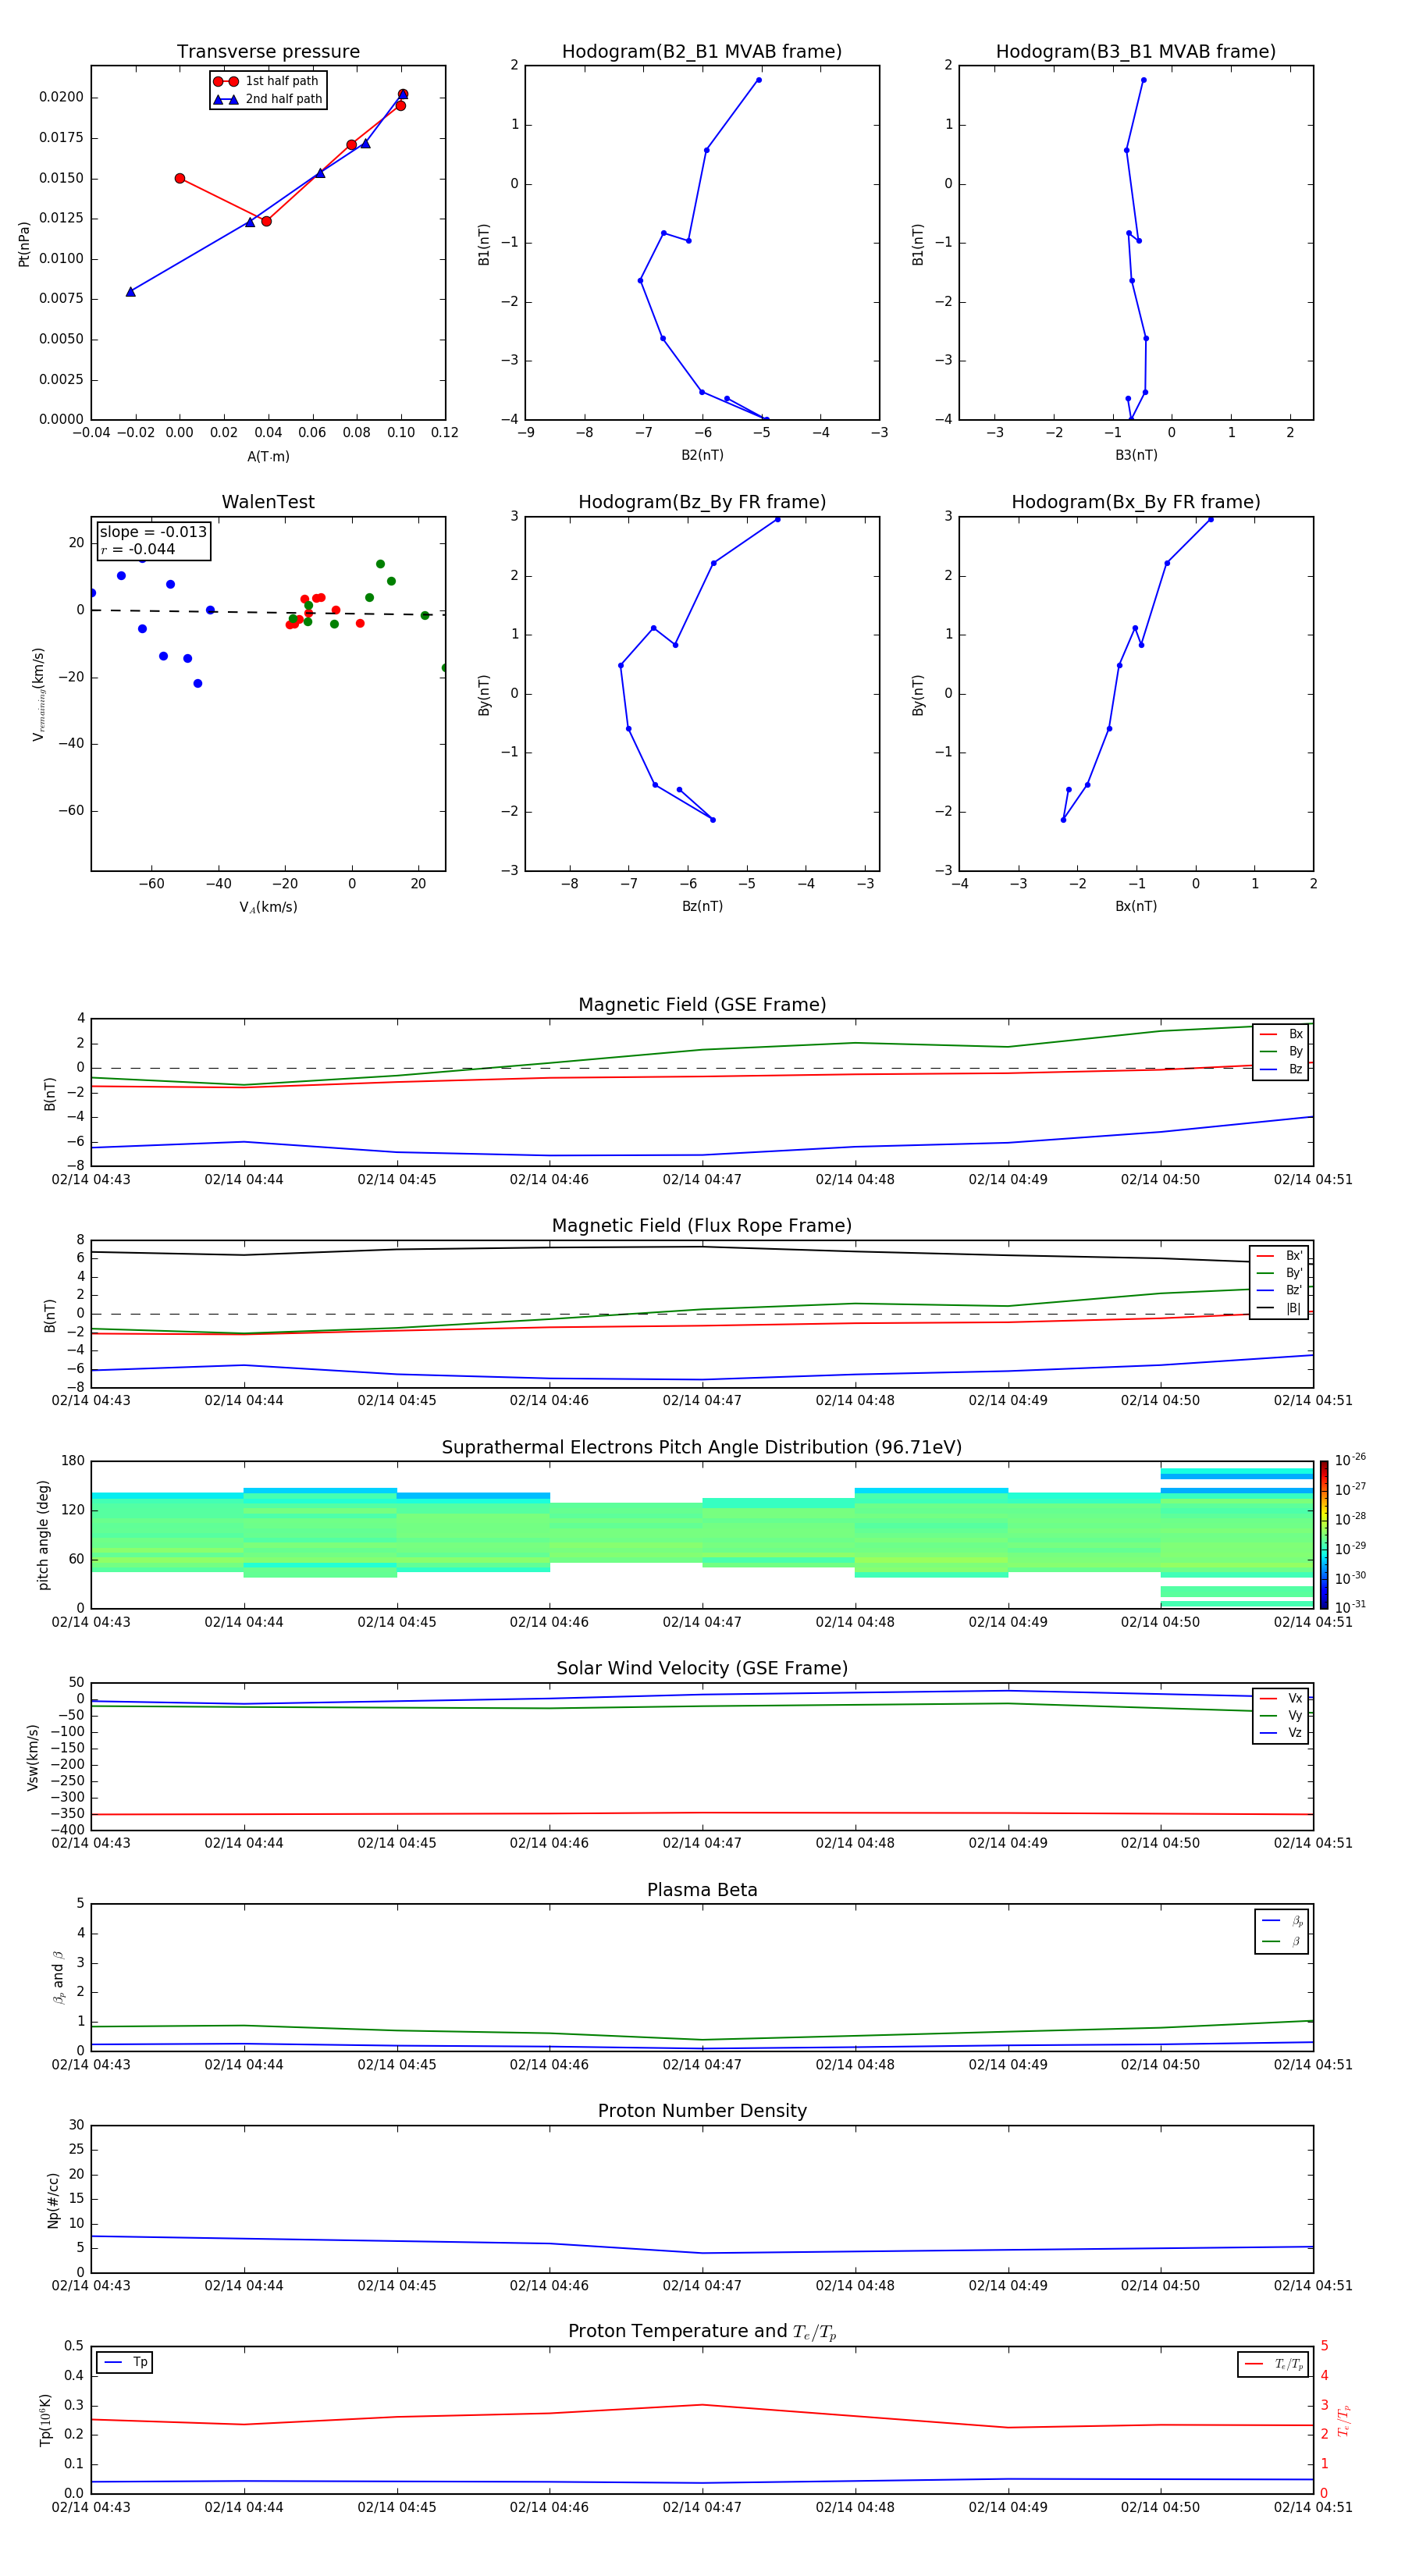Viewport: 1405px width, 2576px height.
Task: Click the Vz legend entry in velocity panel
Action: tap(1281, 1733)
